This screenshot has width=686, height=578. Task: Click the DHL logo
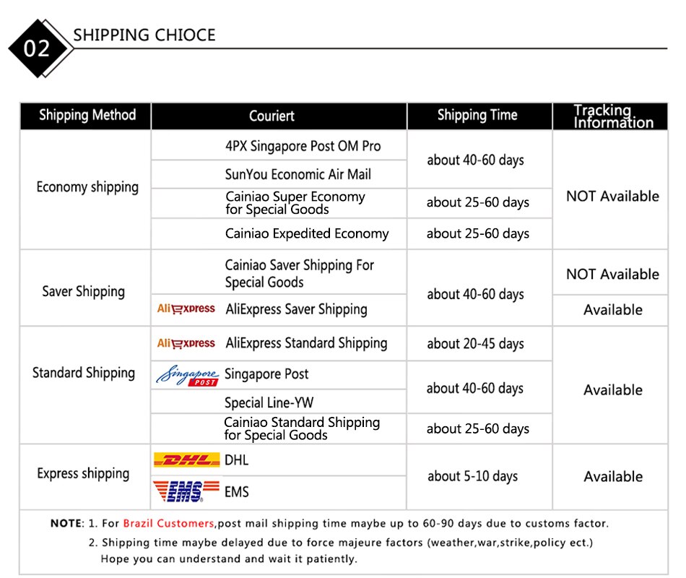coord(186,460)
